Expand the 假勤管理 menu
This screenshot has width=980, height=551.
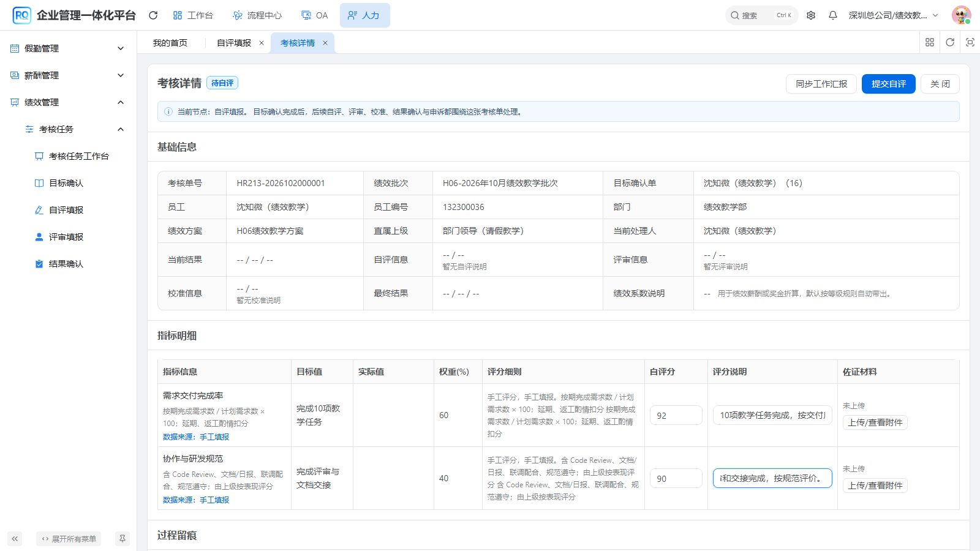pos(69,48)
